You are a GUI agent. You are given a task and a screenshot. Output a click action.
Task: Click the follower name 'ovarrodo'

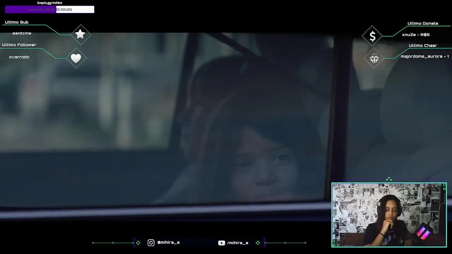[19, 57]
